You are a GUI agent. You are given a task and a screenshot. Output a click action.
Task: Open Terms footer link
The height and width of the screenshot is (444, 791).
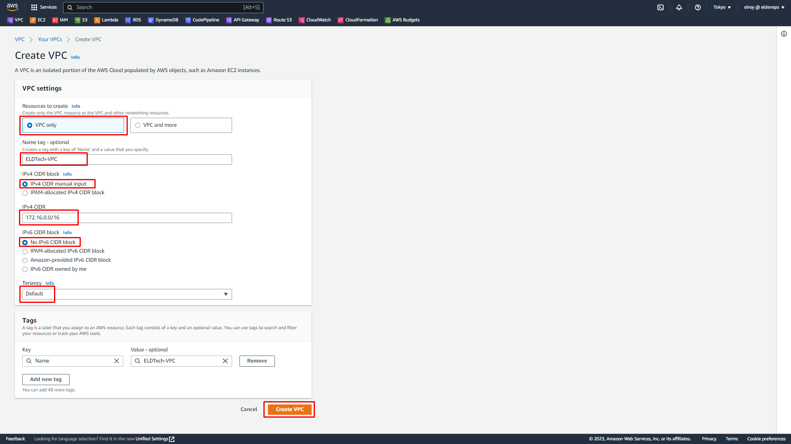click(x=732, y=439)
